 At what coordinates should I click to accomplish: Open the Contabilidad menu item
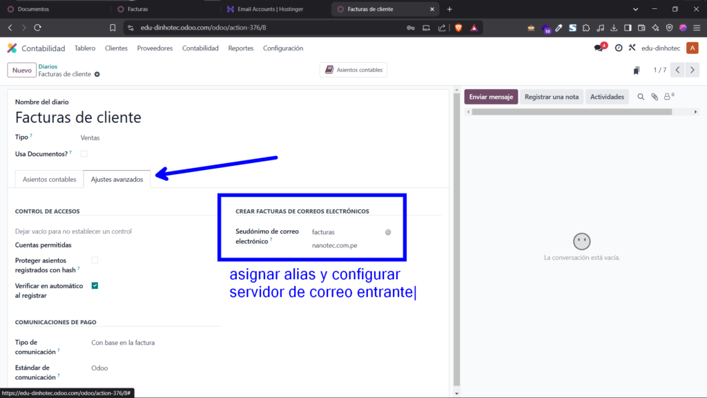coord(200,48)
